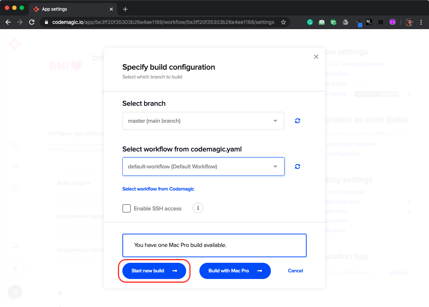
Task: Open help via the question mark icon
Action: [x=15, y=269]
